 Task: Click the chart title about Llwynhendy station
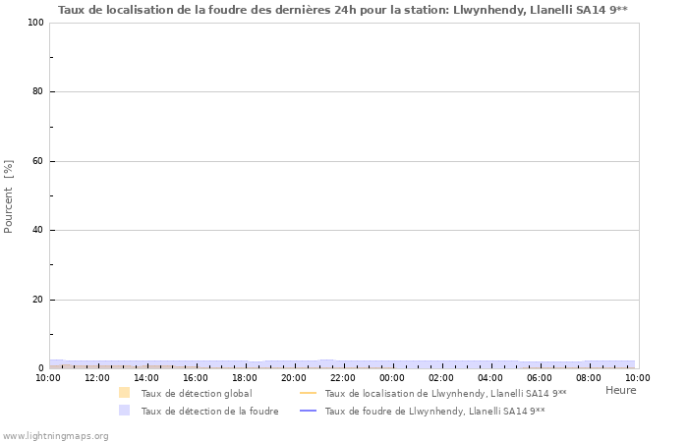pyautogui.click(x=343, y=10)
